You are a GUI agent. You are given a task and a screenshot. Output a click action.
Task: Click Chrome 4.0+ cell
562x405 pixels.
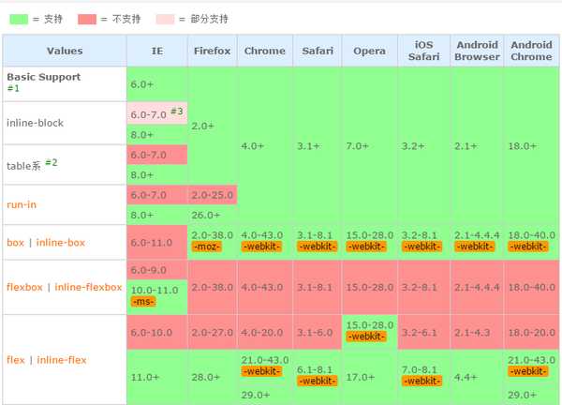coord(265,146)
